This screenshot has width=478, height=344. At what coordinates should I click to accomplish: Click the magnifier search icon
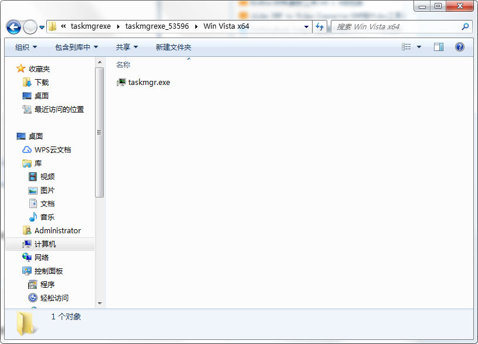click(x=465, y=27)
